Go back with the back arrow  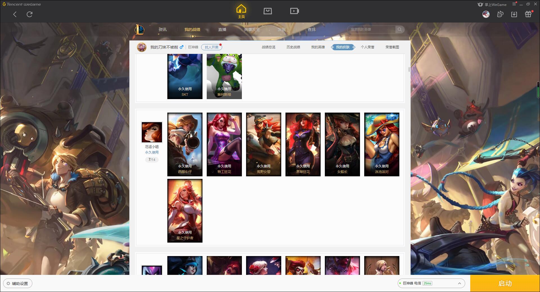pos(15,14)
